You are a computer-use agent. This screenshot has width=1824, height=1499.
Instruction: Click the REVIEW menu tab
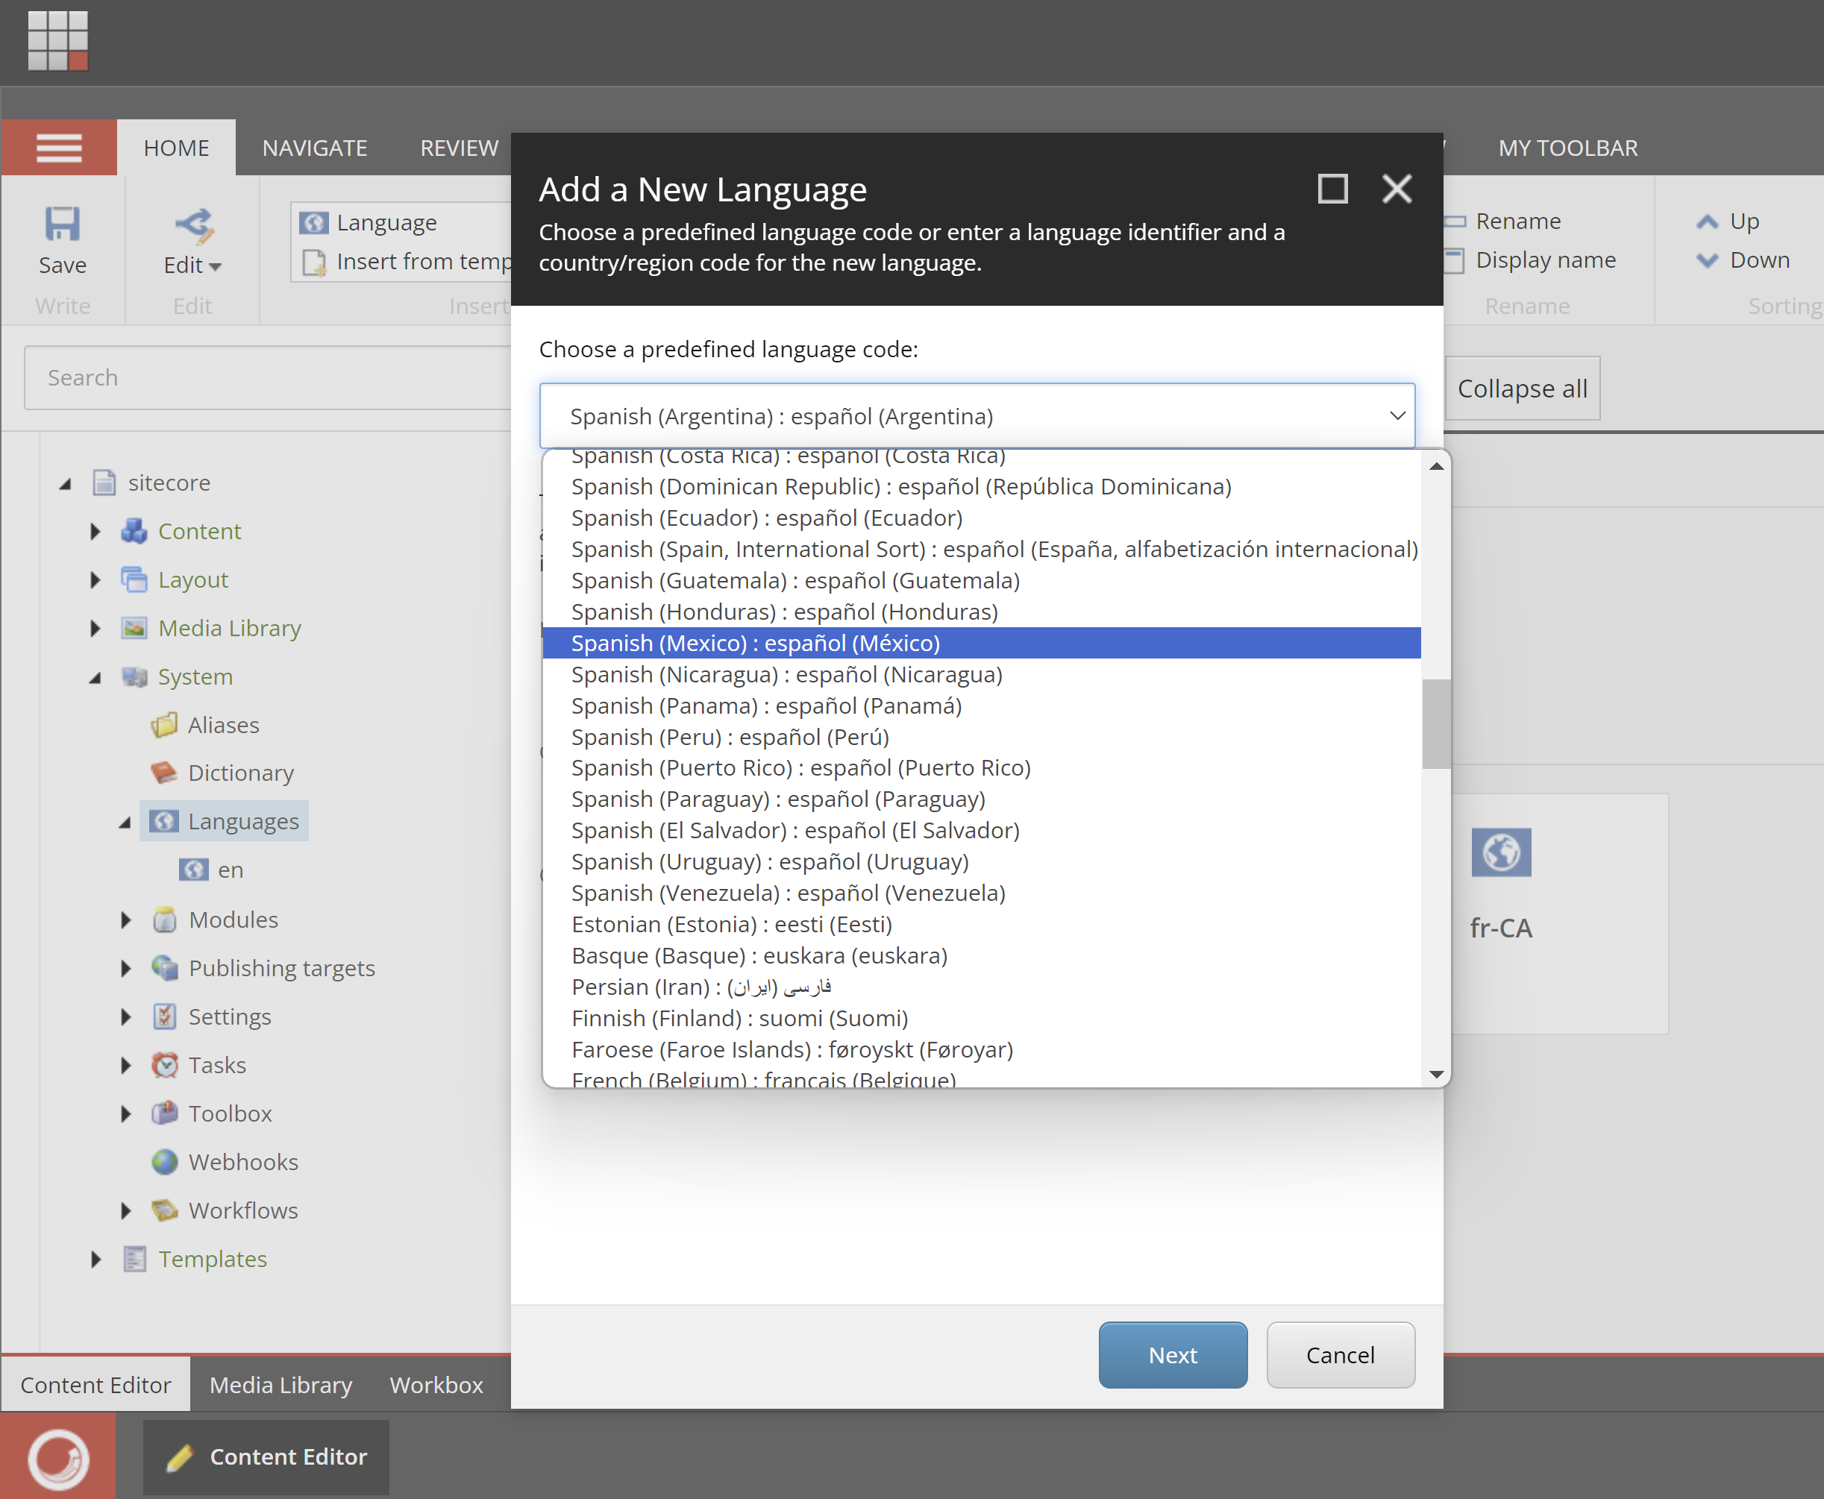click(459, 147)
